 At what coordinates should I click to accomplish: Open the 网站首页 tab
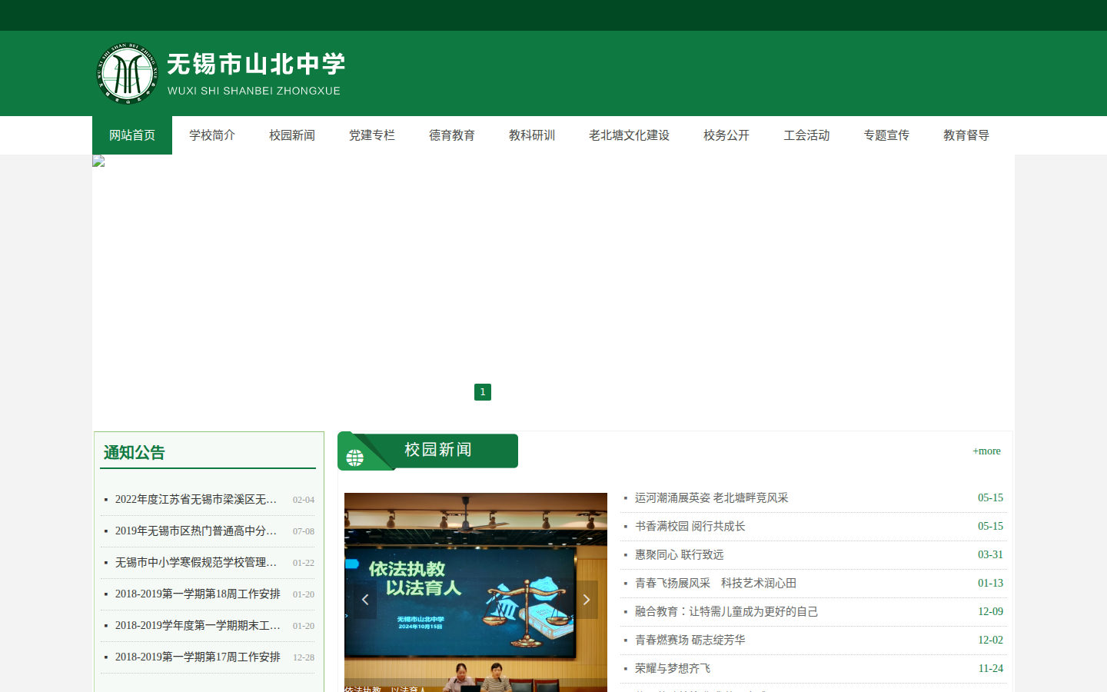pos(132,135)
